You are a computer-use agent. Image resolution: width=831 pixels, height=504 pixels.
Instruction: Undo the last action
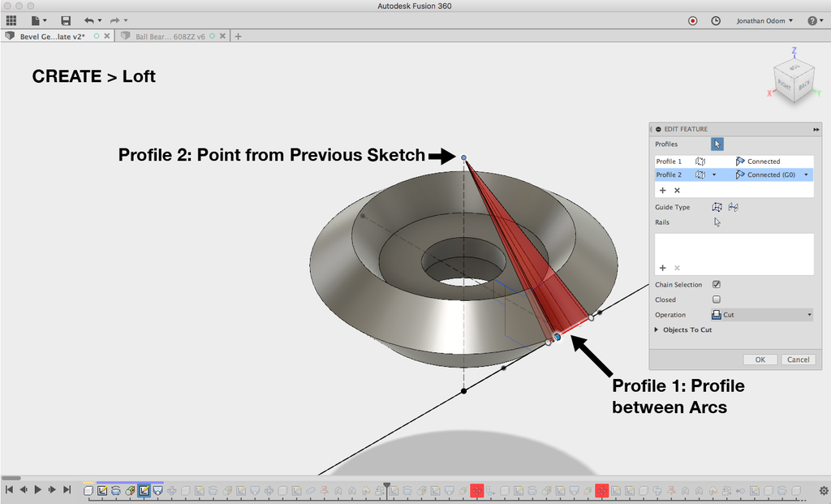point(88,20)
